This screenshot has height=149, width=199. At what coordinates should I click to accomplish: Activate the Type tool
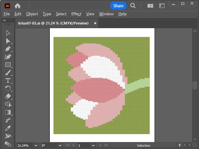[8, 81]
